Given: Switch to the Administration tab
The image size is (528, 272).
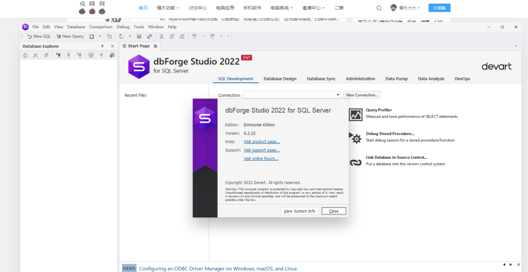Looking at the screenshot, I should (360, 79).
